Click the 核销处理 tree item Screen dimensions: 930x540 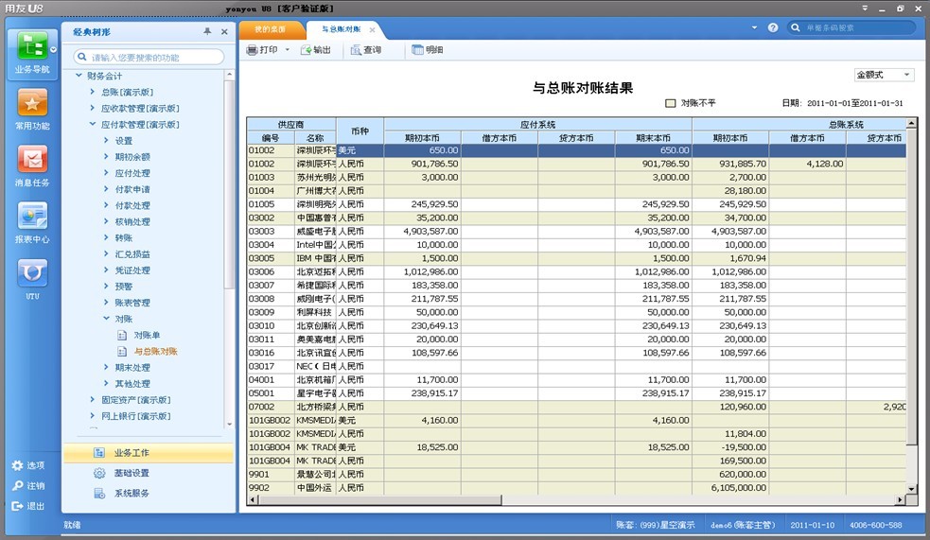[x=132, y=221]
